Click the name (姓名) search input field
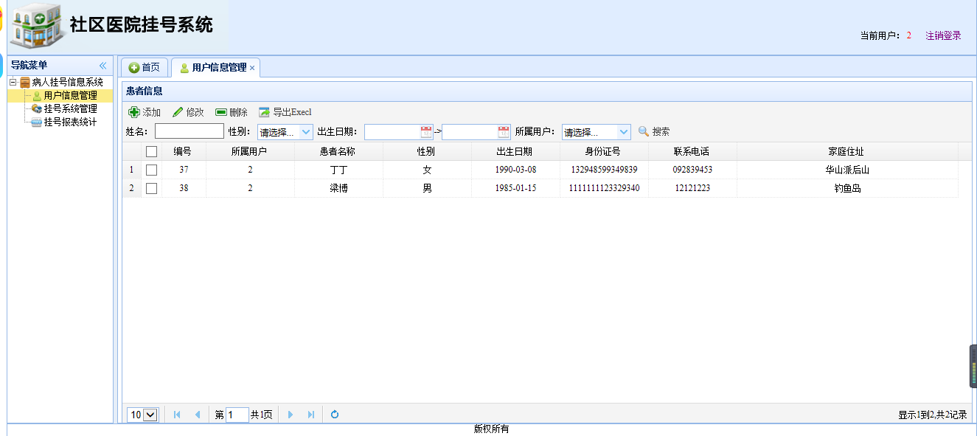This screenshot has width=977, height=436. click(190, 131)
